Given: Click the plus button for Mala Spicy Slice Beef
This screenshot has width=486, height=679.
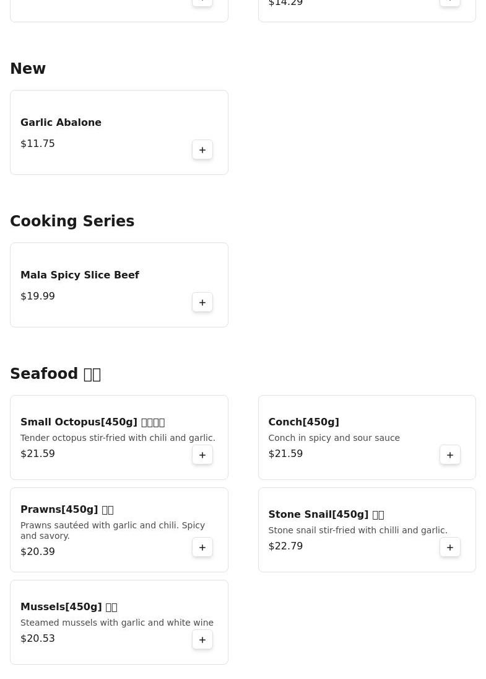Looking at the screenshot, I should pyautogui.click(x=202, y=303).
